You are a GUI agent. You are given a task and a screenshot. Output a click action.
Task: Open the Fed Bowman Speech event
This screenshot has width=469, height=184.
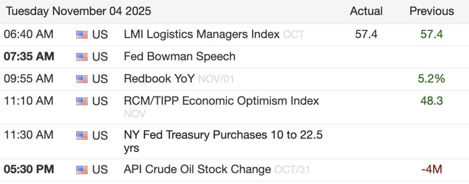(179, 57)
